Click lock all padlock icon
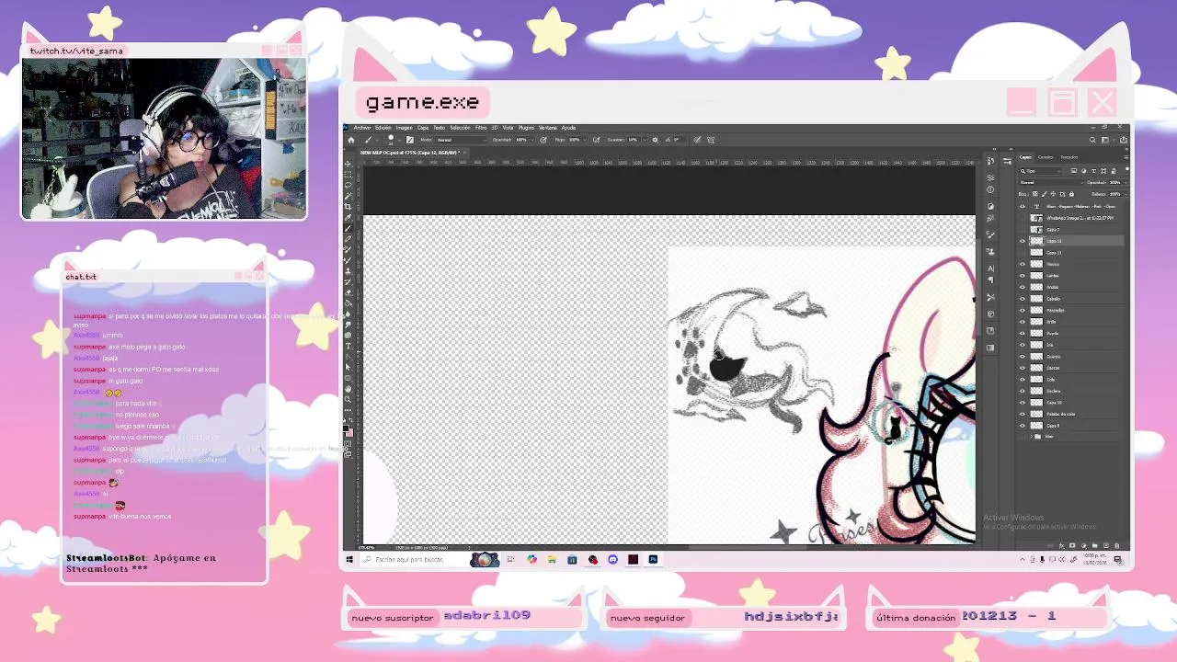The width and height of the screenshot is (1177, 662). coord(1071,194)
